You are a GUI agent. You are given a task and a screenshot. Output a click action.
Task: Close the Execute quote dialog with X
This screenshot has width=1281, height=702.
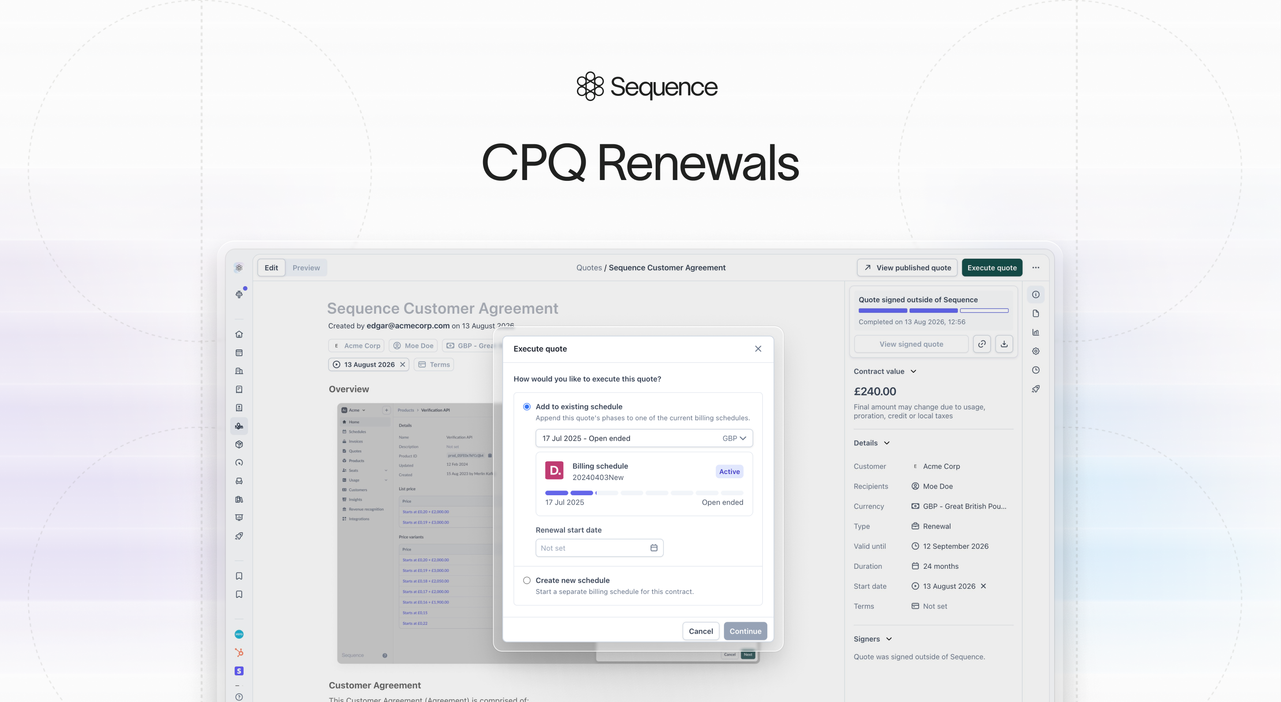758,349
